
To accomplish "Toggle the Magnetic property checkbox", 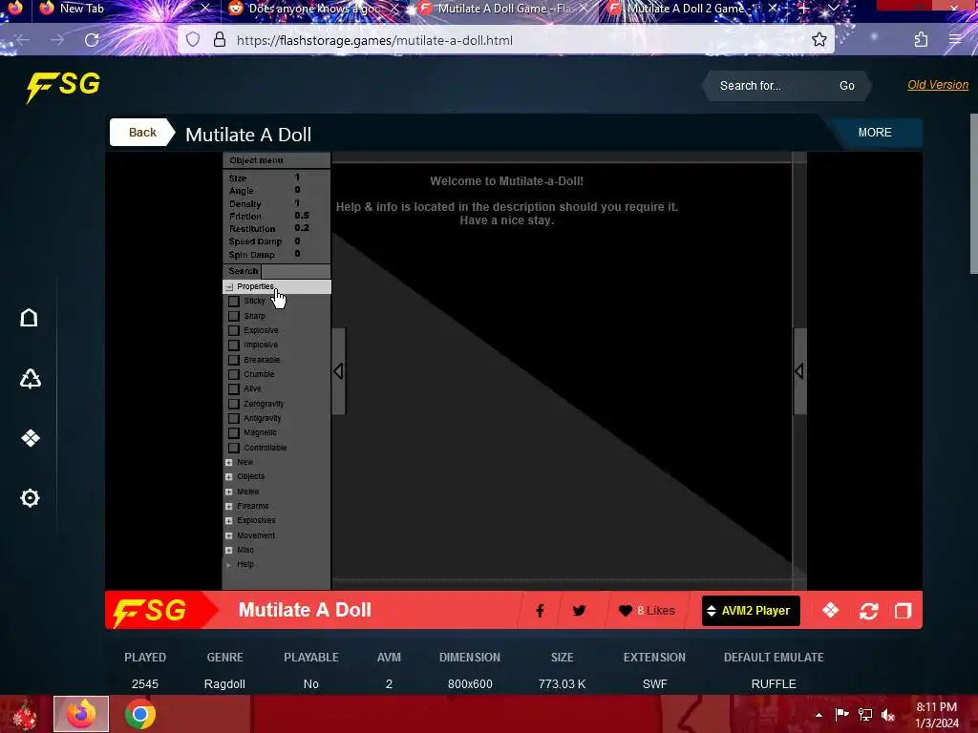I will [x=234, y=432].
